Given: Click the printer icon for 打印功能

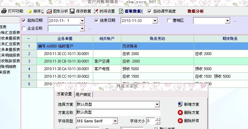Looking at the screenshot, I should coord(4,11).
